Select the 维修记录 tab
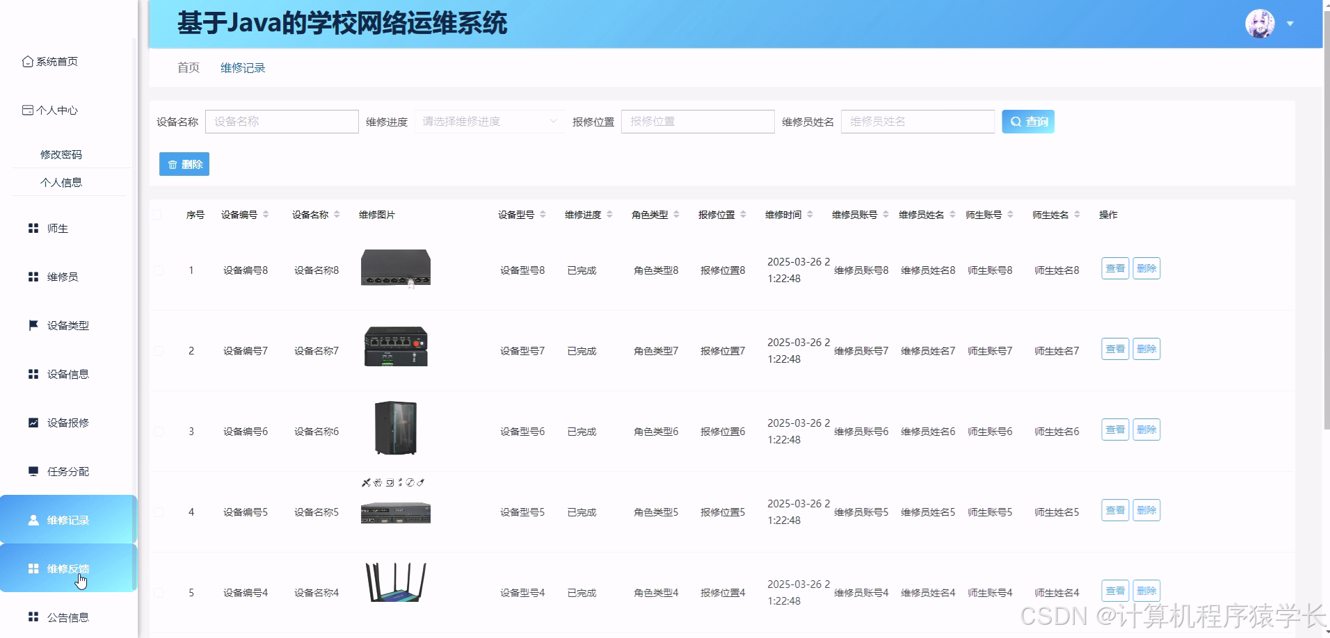 click(242, 67)
